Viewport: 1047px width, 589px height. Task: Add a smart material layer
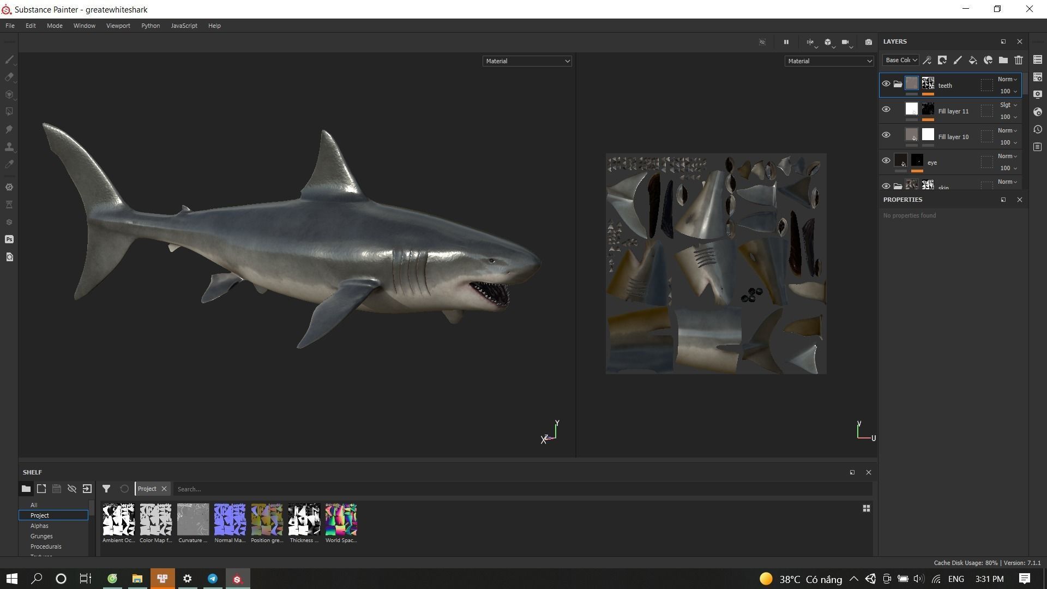tap(988, 60)
